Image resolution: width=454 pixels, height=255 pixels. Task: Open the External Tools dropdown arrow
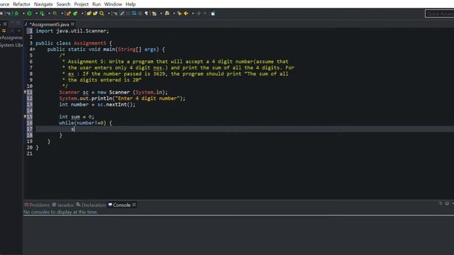[x=62, y=13]
